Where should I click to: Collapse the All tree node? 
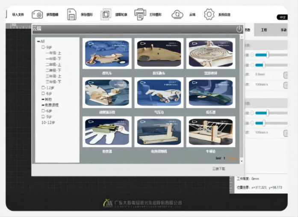[38, 42]
